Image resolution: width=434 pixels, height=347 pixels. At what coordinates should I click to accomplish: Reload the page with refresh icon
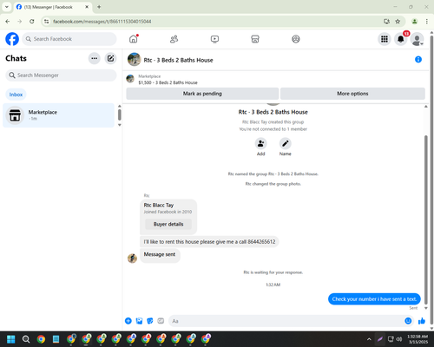[32, 22]
